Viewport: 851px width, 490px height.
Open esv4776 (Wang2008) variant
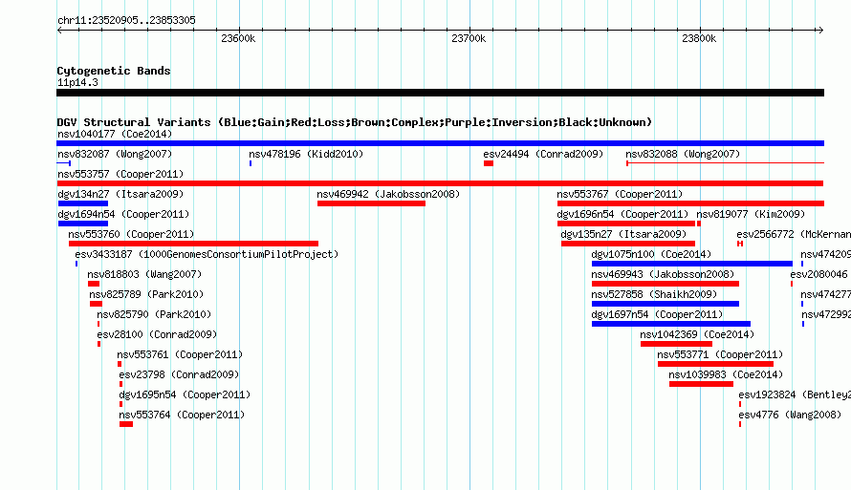point(790,415)
